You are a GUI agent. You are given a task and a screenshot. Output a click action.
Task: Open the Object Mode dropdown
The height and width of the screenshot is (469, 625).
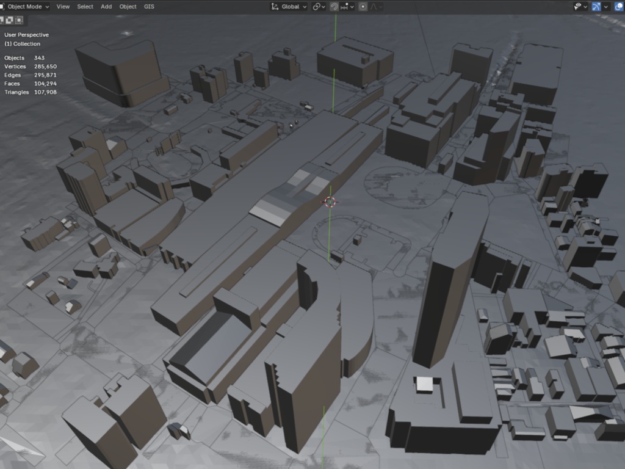click(24, 6)
